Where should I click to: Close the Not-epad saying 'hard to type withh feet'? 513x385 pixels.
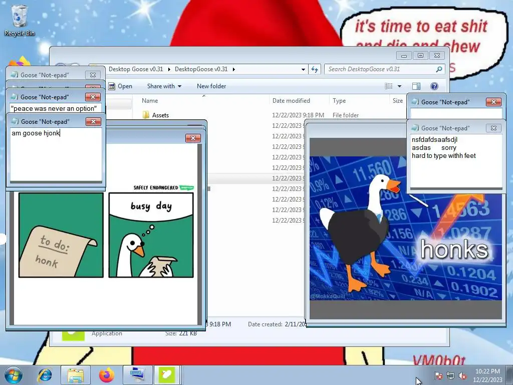(493, 128)
